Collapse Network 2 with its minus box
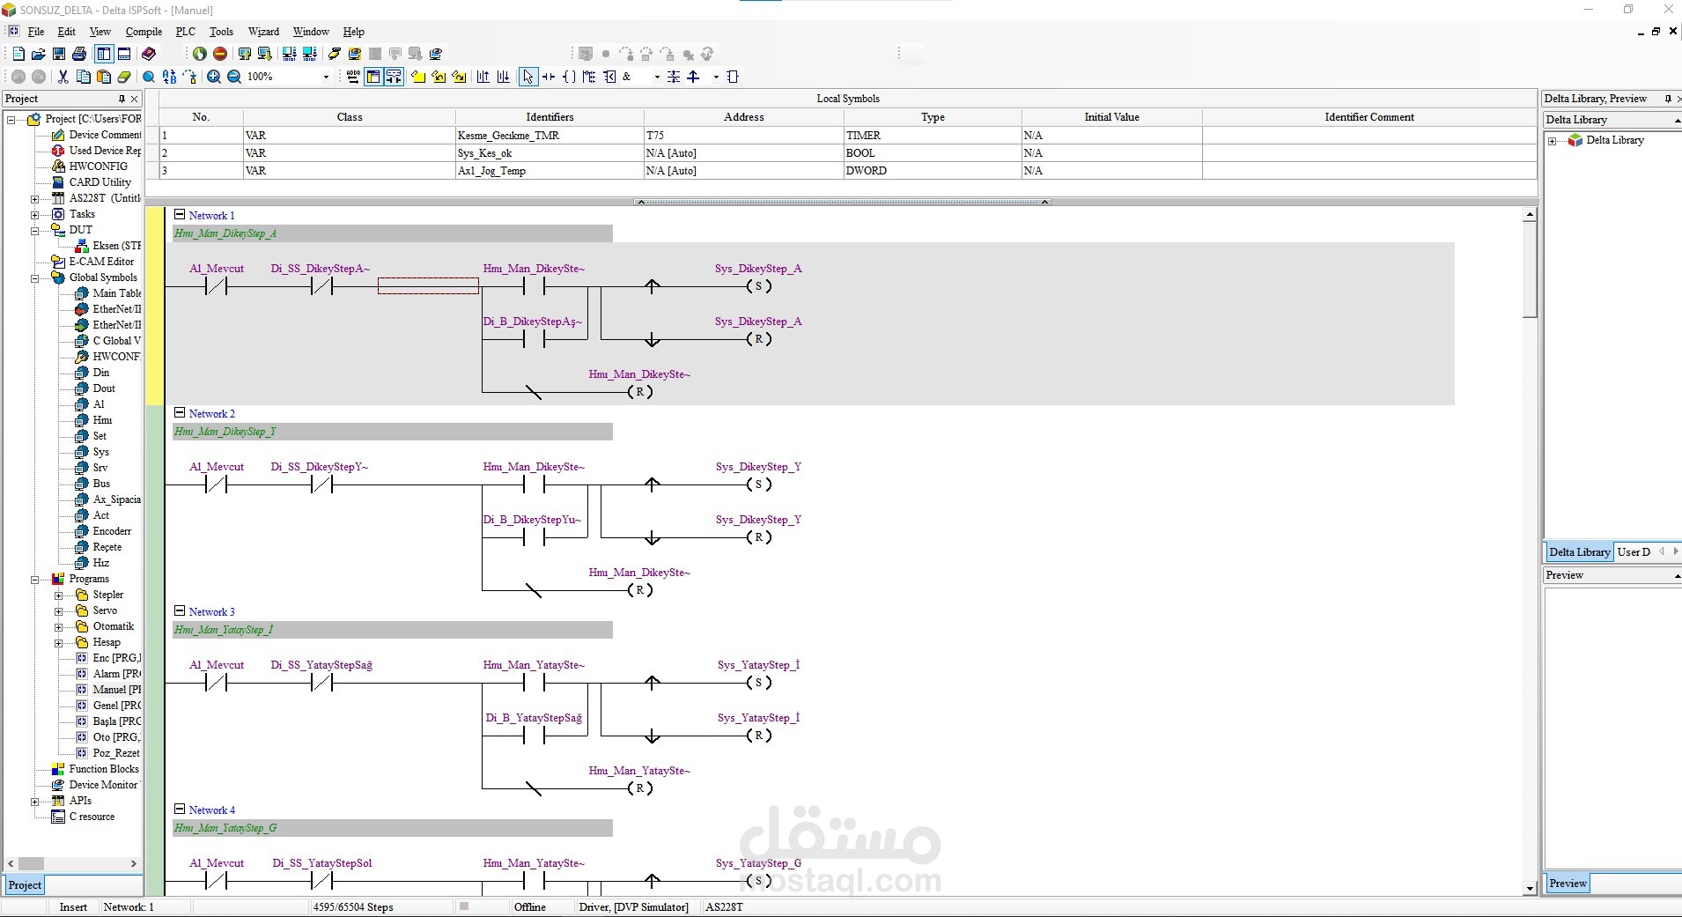 pyautogui.click(x=180, y=412)
